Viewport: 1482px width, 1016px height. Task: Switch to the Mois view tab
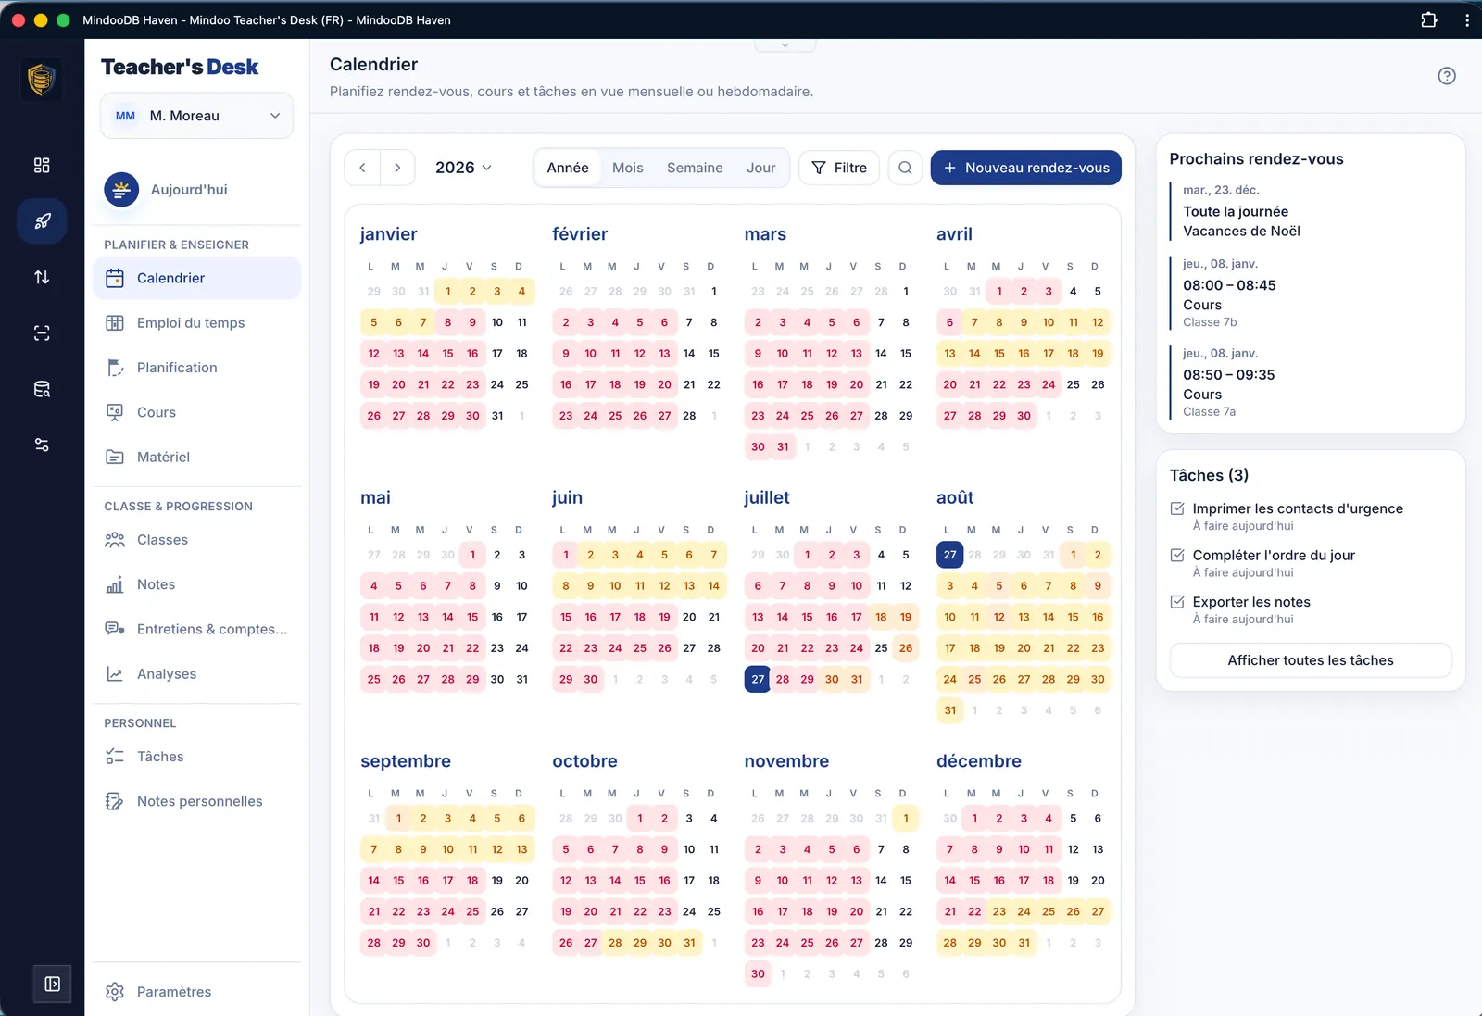click(627, 168)
